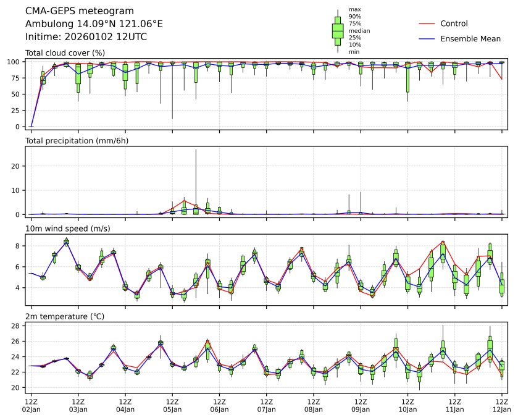Select the 12Z 08Jan time axis label
Image resolution: width=518 pixels, height=420 pixels.
[x=314, y=405]
